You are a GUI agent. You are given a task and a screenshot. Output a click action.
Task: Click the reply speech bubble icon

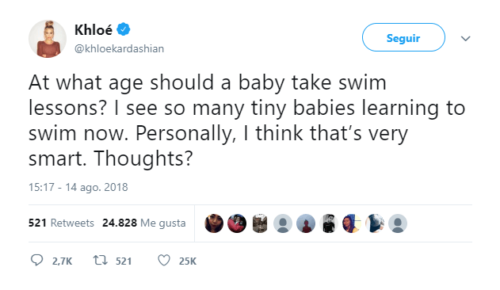[x=36, y=261]
